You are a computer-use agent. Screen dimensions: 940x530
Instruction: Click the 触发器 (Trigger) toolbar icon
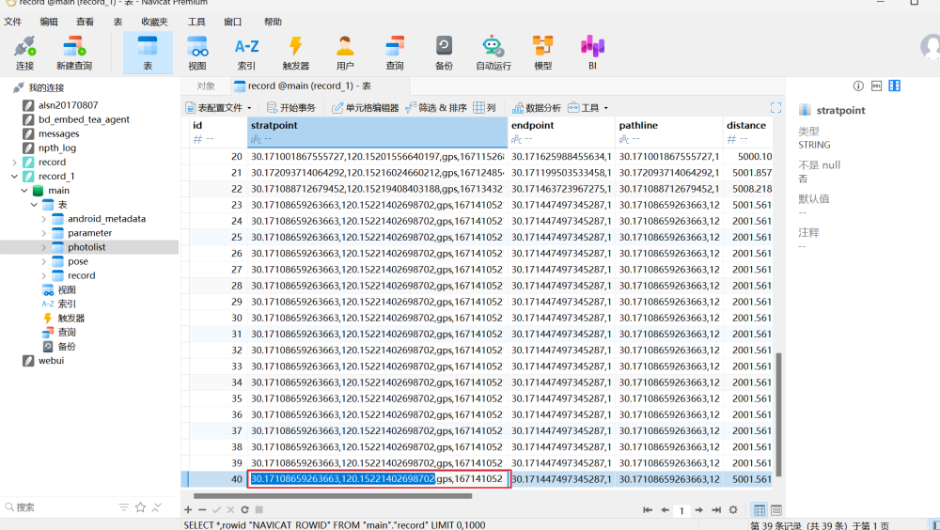(295, 52)
